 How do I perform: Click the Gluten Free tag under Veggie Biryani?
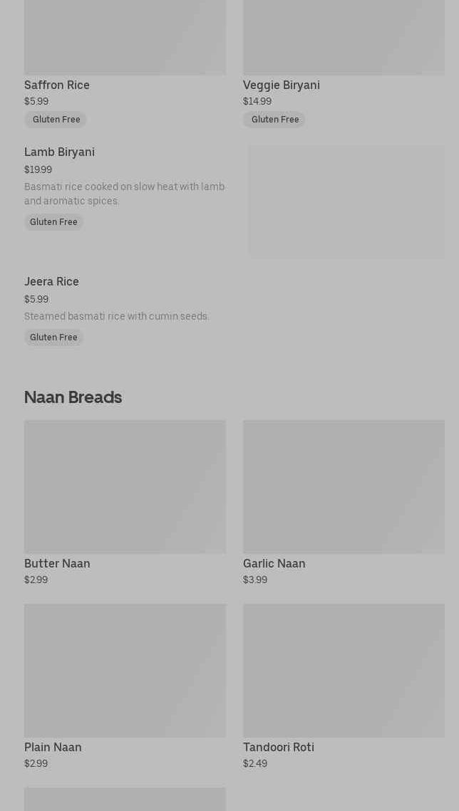[274, 120]
